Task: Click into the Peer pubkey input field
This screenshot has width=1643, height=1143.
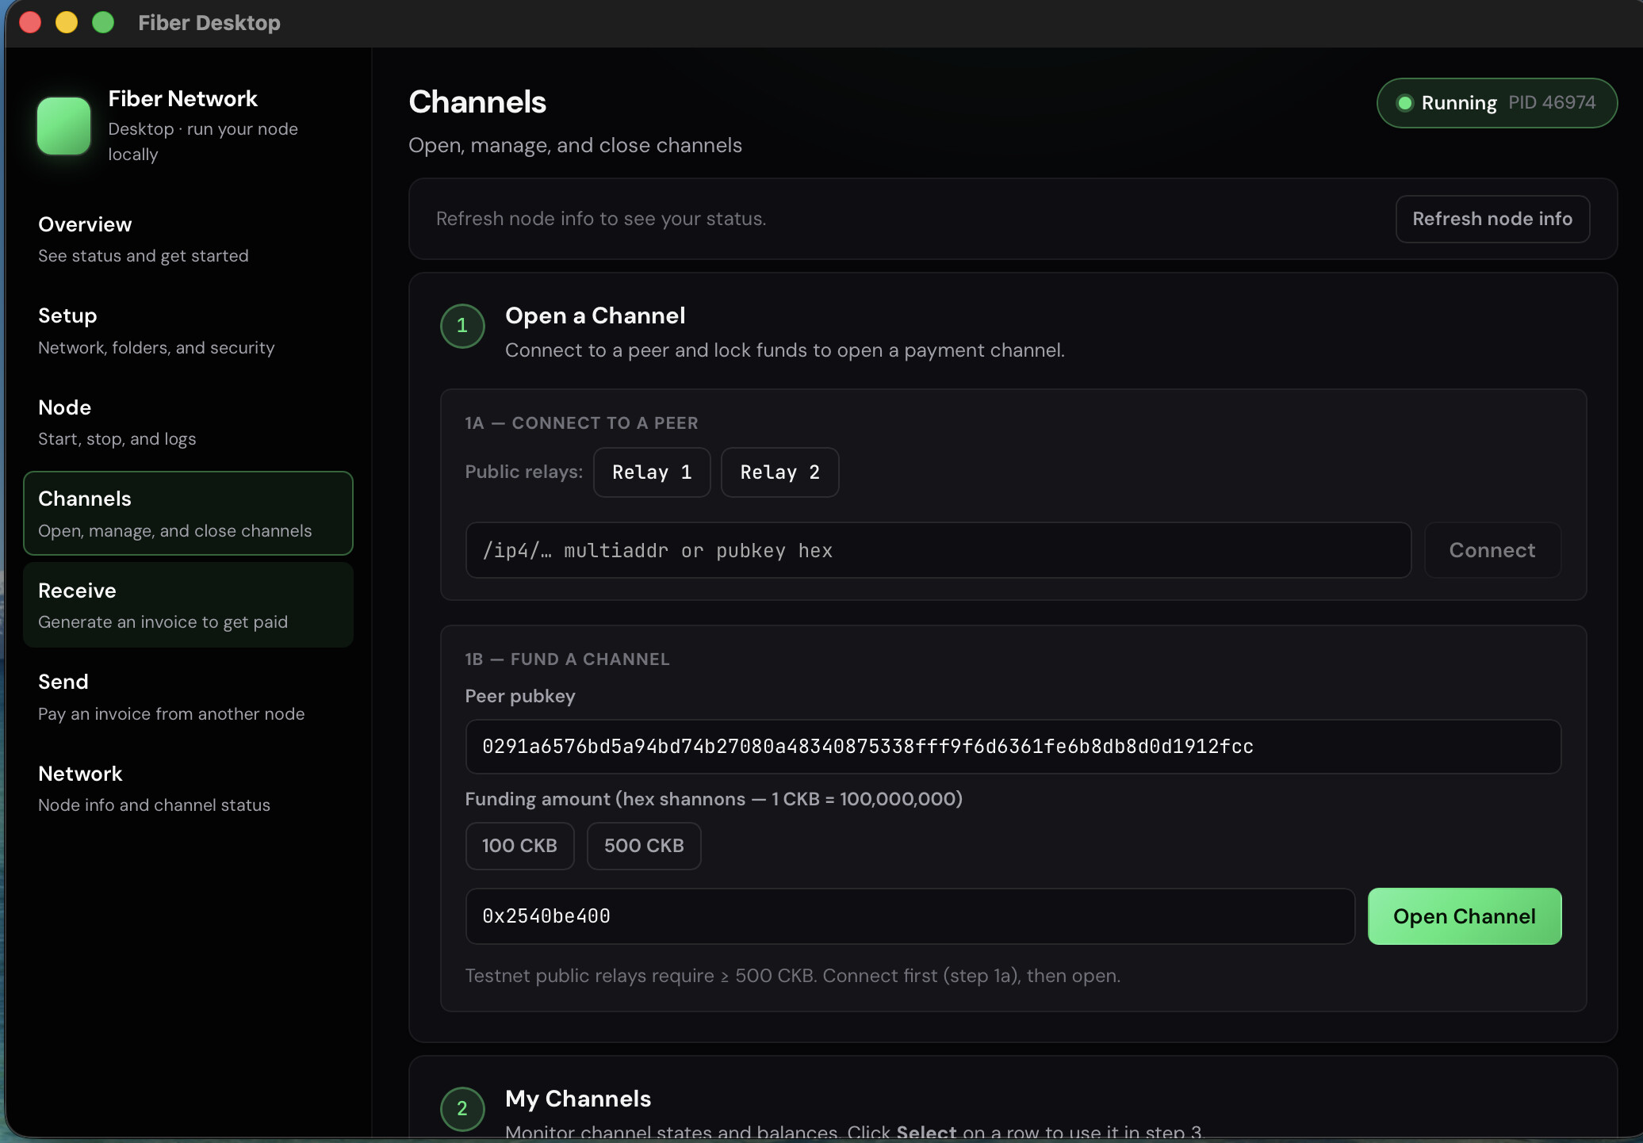Action: (1013, 747)
